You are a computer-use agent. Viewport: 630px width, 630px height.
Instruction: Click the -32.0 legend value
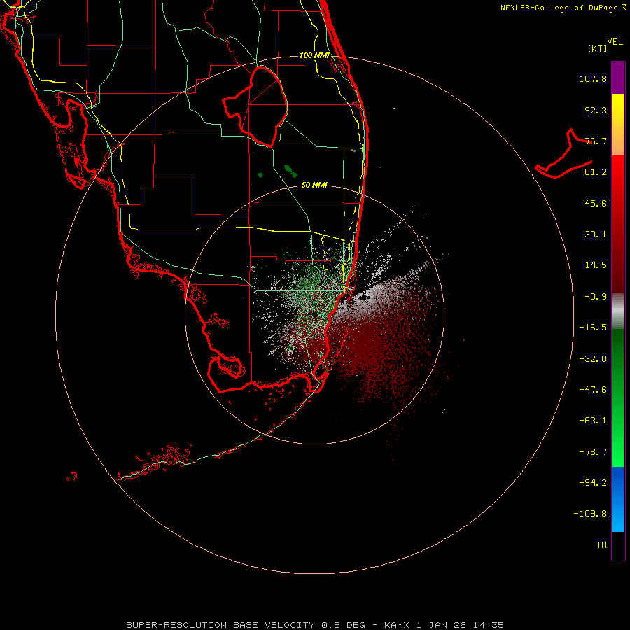593,359
